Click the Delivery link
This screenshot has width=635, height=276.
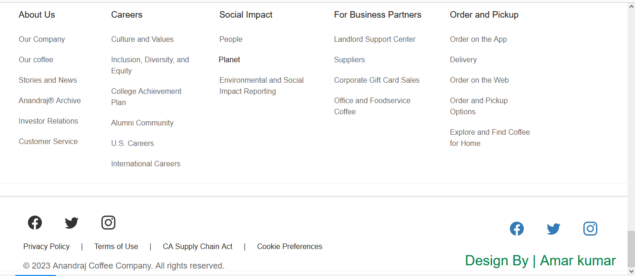pyautogui.click(x=463, y=60)
